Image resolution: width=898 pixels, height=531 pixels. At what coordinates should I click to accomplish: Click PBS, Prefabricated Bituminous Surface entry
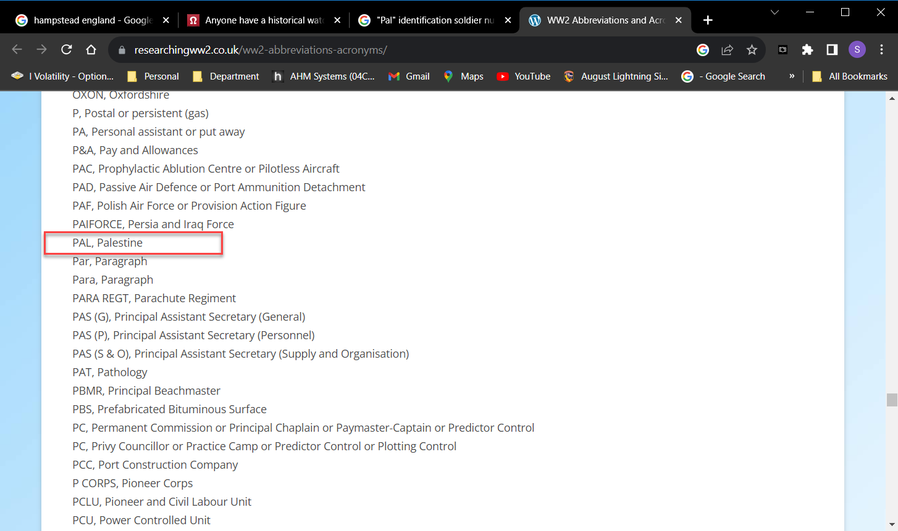point(170,410)
